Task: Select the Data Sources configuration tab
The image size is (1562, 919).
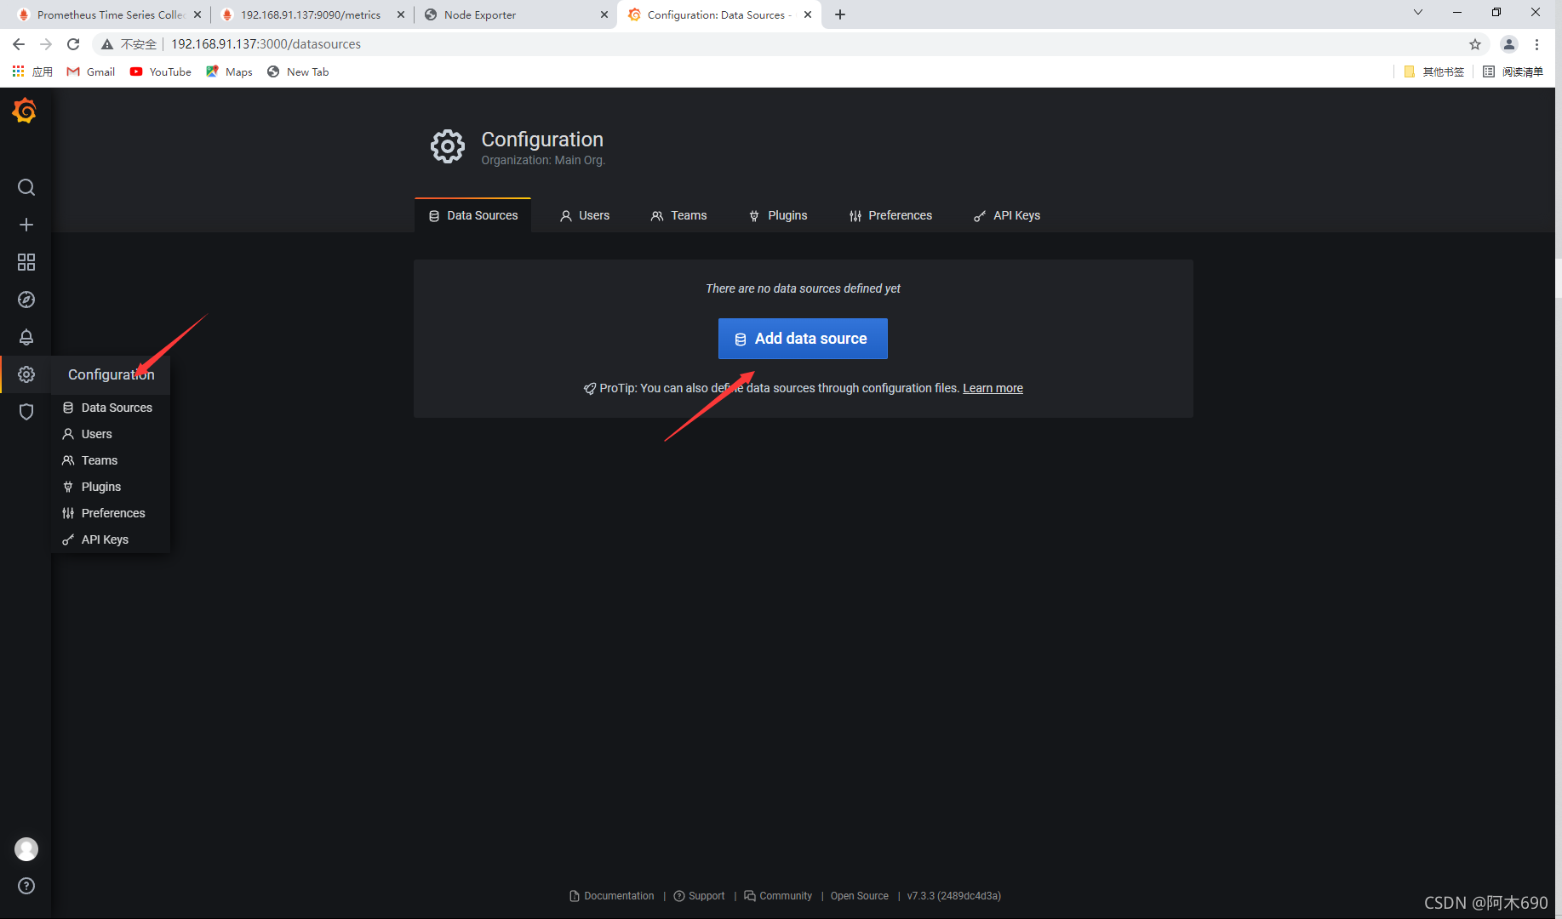Action: [x=473, y=215]
